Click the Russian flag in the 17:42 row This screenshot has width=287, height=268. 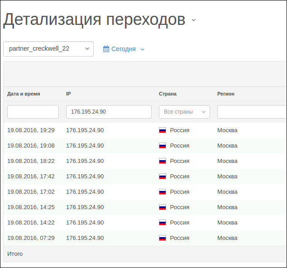163,176
